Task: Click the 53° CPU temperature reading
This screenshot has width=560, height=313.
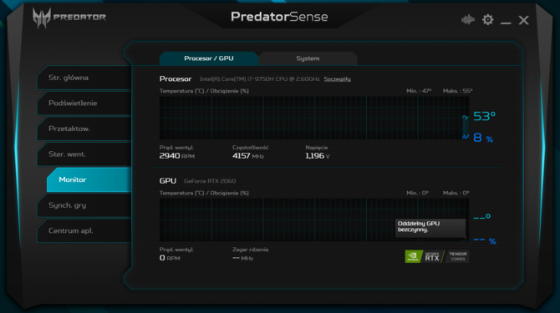Action: pyautogui.click(x=484, y=116)
